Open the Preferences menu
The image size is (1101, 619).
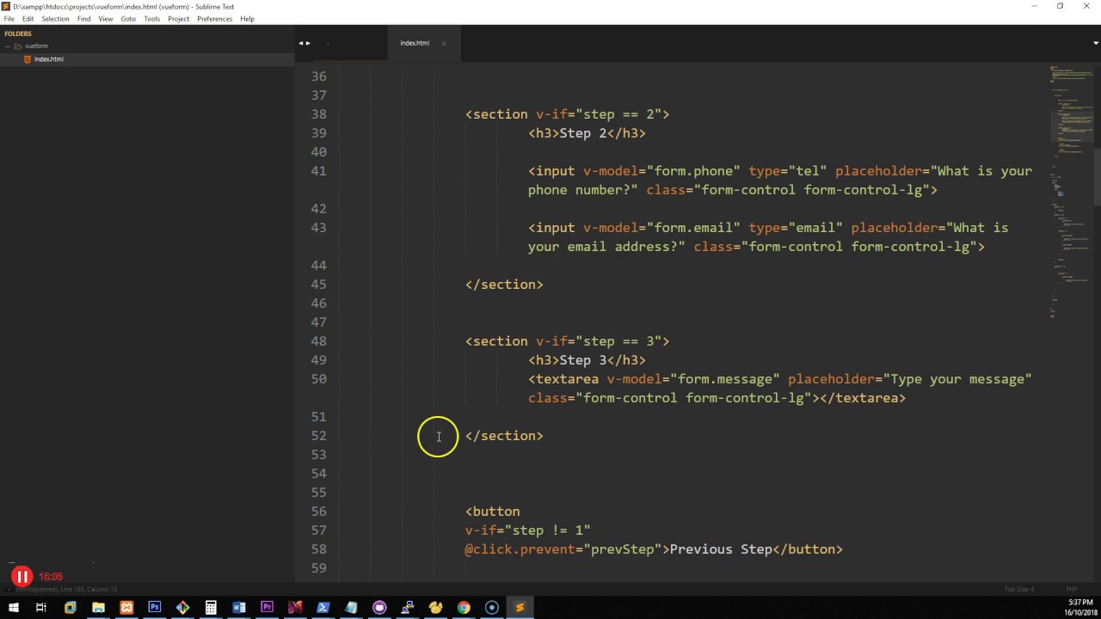214,19
